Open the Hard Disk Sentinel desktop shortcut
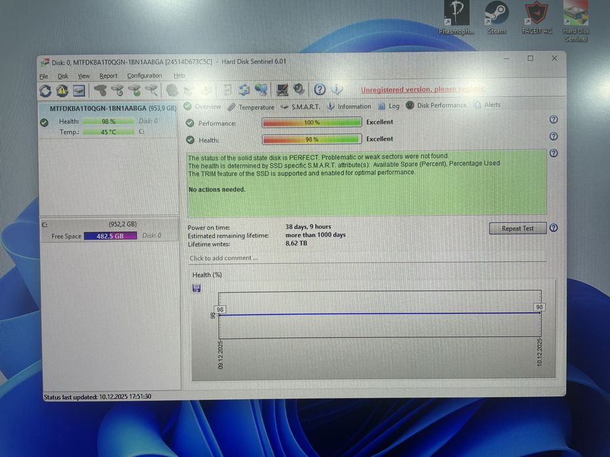 coord(576,22)
